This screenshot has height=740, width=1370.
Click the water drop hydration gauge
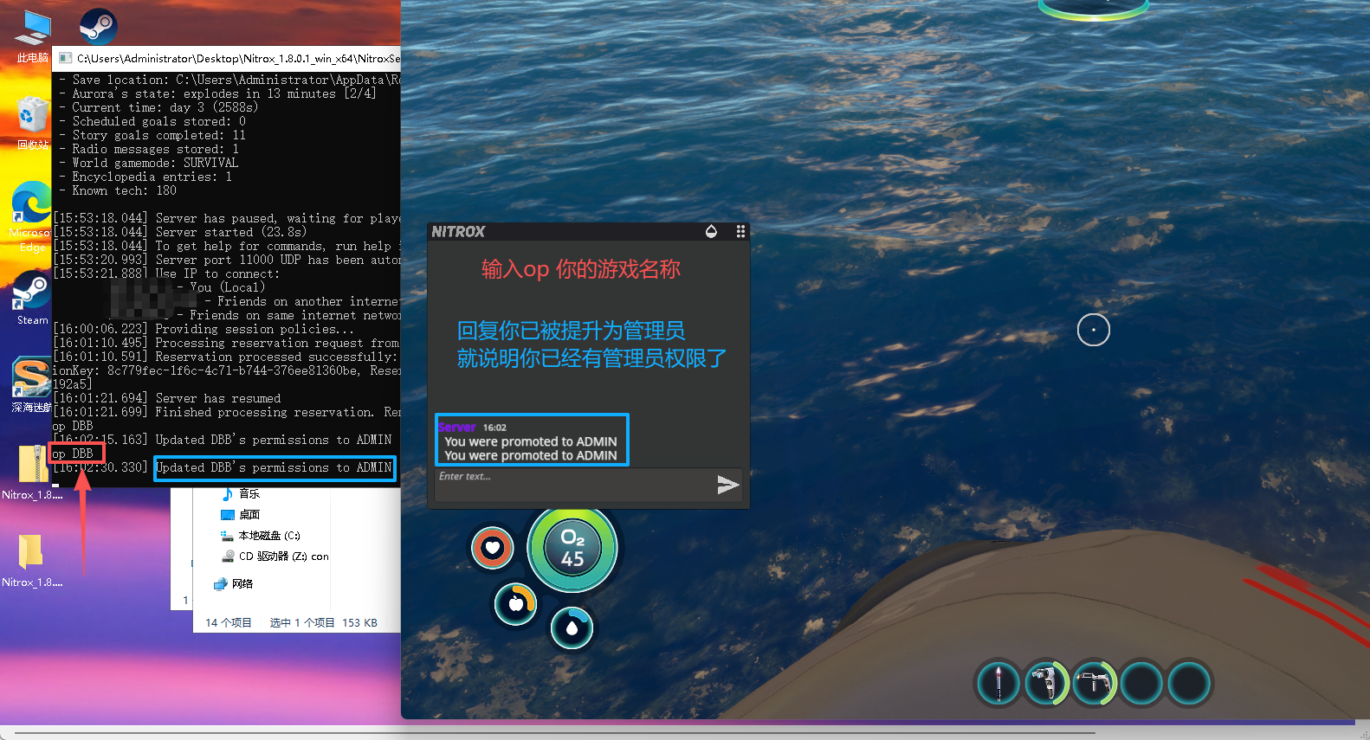(x=572, y=627)
